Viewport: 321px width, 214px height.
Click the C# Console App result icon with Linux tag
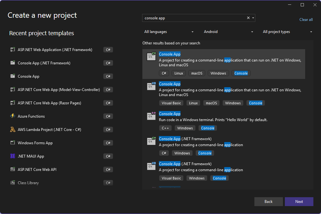pyautogui.click(x=151, y=56)
